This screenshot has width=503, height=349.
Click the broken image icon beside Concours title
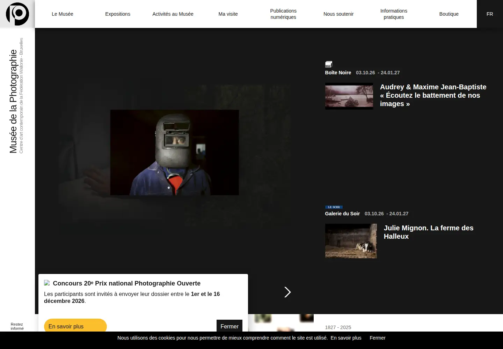(47, 283)
